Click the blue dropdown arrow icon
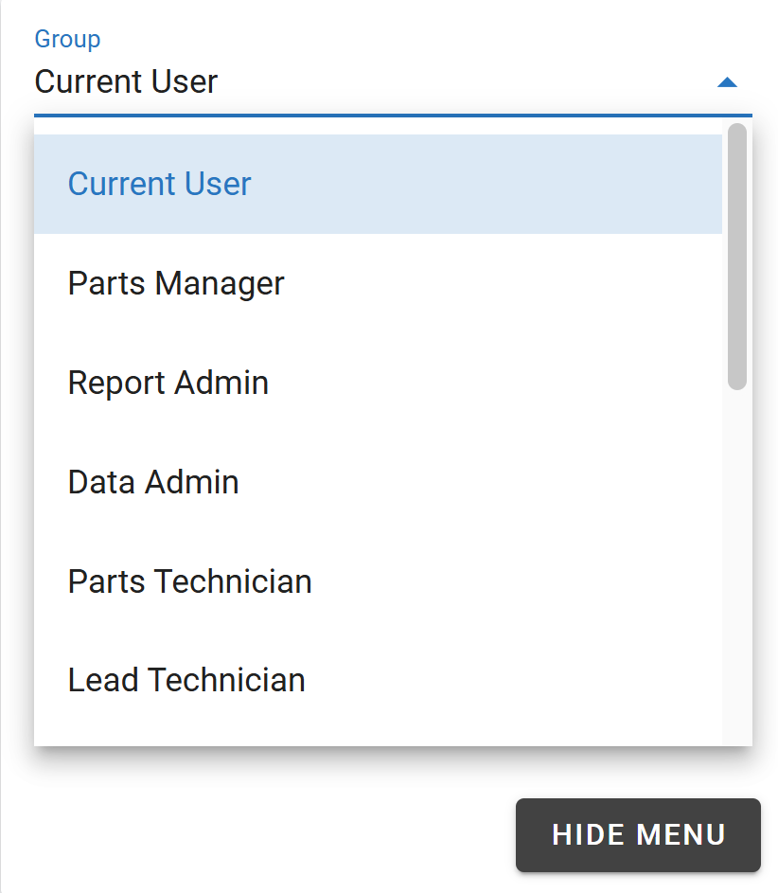The height and width of the screenshot is (893, 778). [726, 82]
